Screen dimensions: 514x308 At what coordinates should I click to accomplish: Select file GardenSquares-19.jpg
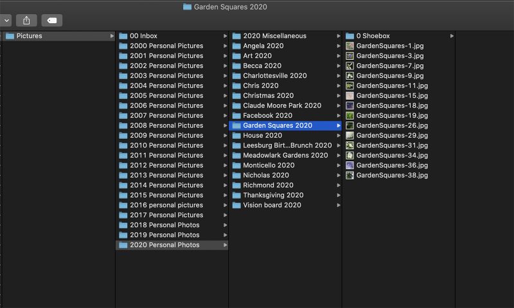point(398,116)
